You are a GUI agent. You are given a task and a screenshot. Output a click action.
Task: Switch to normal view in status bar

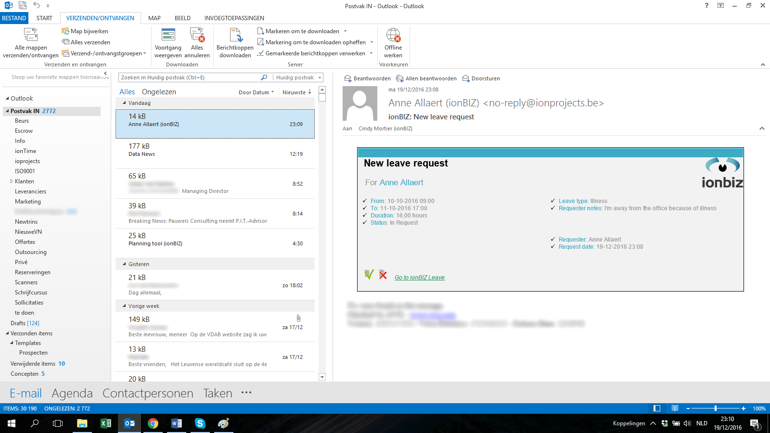click(657, 408)
